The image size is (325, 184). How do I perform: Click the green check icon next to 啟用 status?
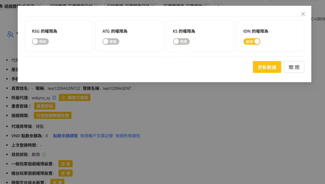[x=44, y=155]
